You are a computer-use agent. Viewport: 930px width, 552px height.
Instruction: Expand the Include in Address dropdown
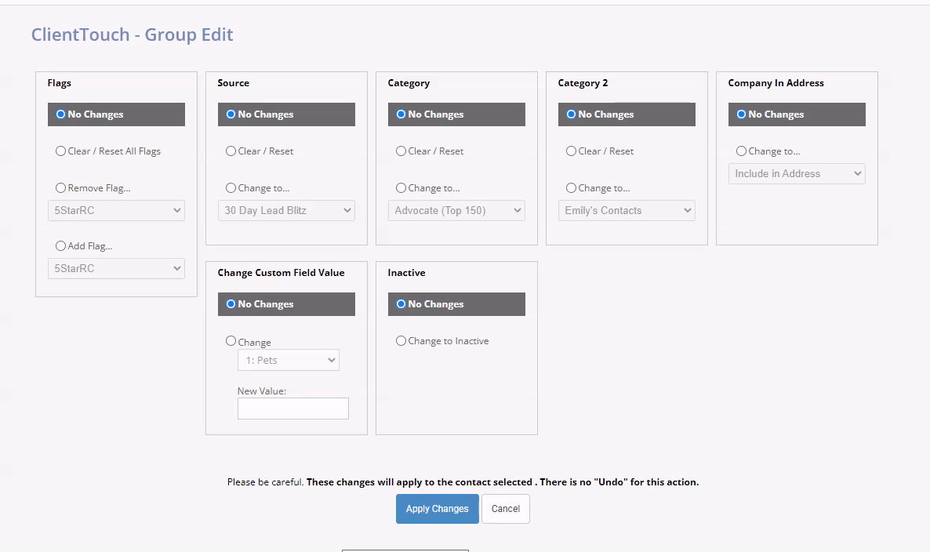tap(797, 174)
